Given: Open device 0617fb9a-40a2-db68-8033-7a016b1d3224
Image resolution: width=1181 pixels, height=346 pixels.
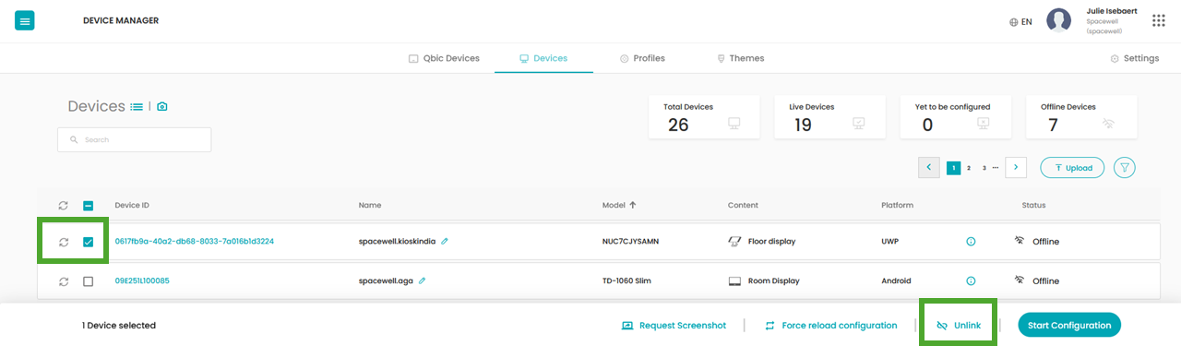Looking at the screenshot, I should [x=194, y=242].
